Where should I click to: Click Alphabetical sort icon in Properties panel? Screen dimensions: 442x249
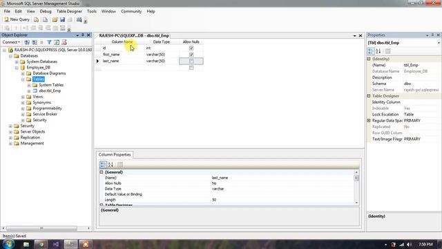point(378,51)
